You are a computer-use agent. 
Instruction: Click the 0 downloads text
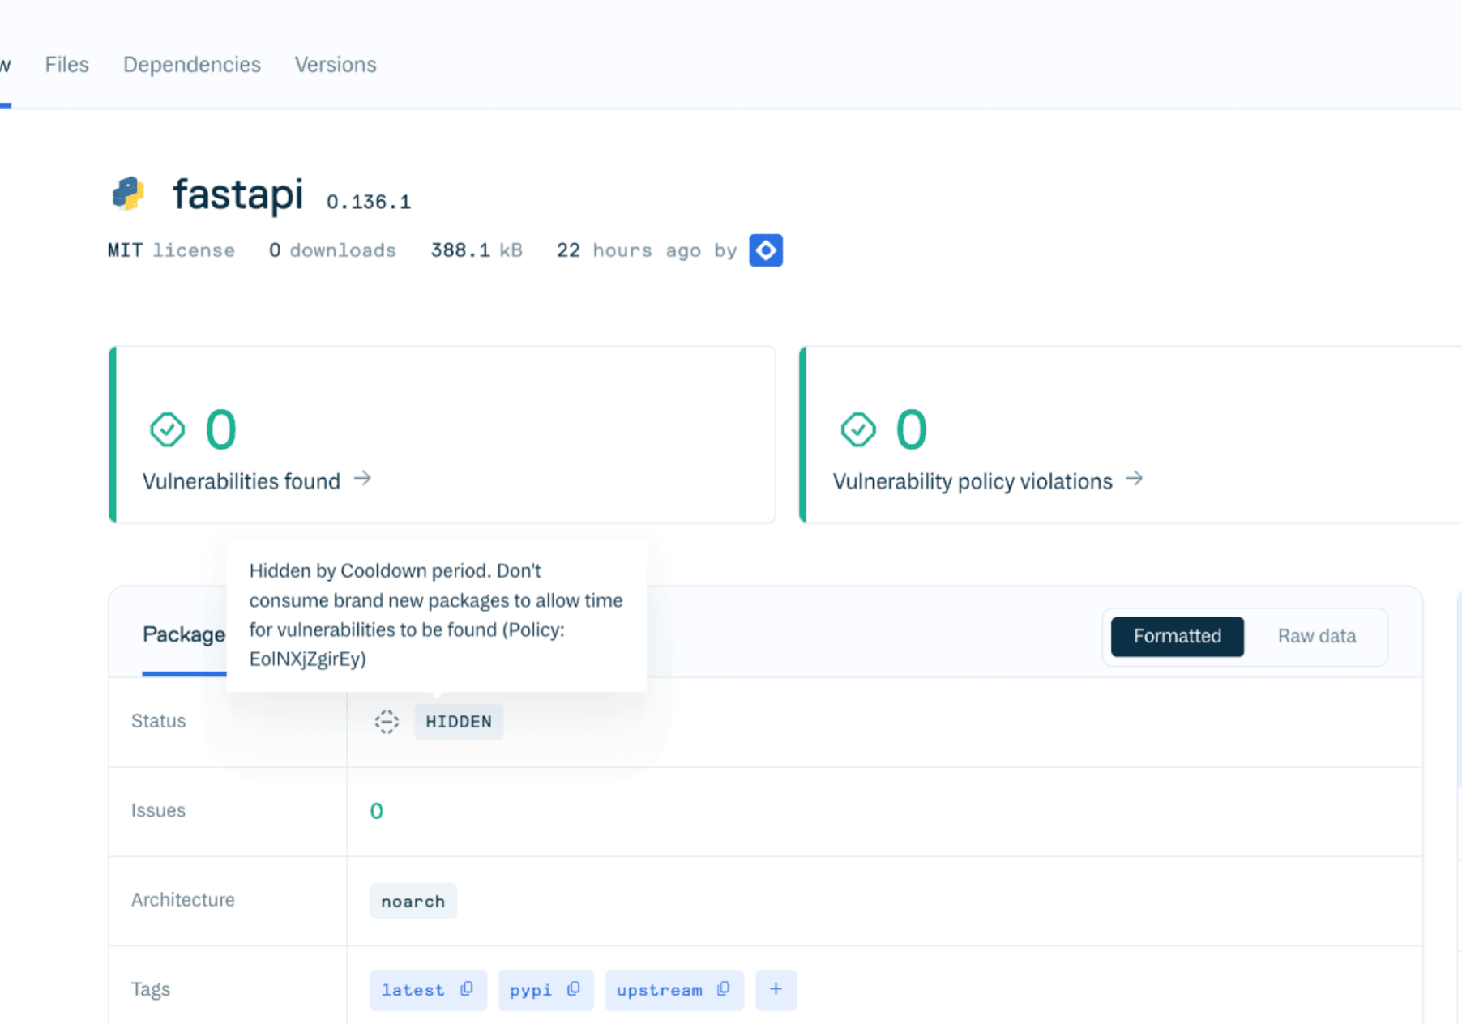[x=332, y=250]
